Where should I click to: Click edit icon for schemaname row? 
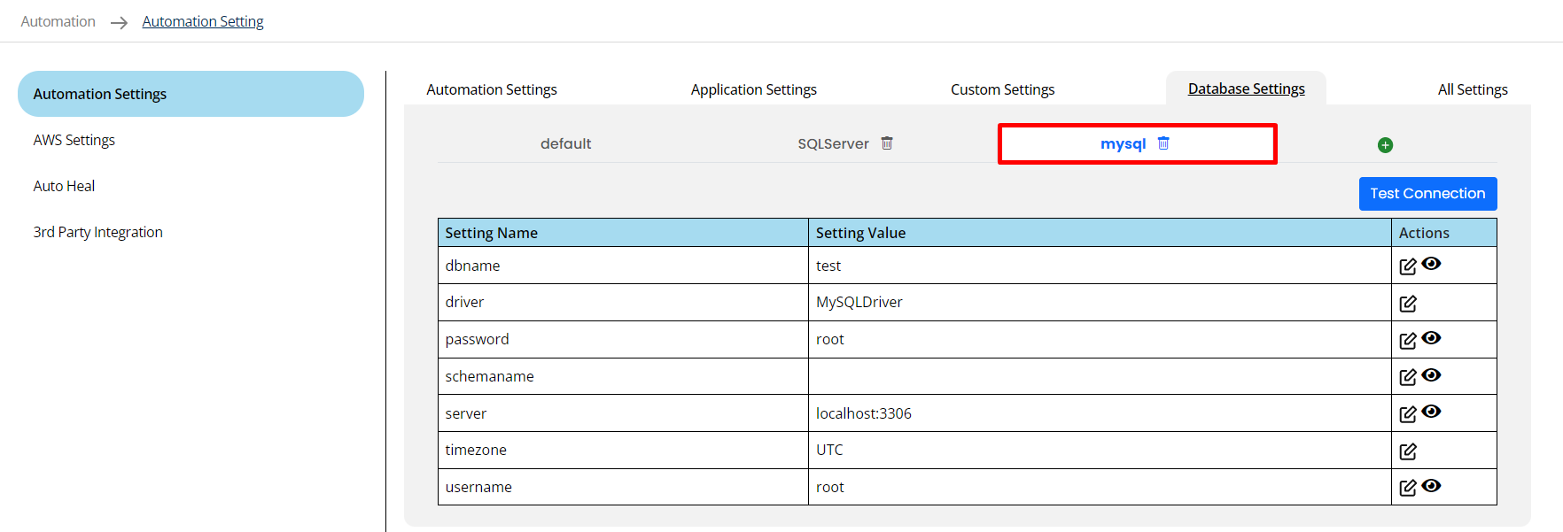(1407, 377)
